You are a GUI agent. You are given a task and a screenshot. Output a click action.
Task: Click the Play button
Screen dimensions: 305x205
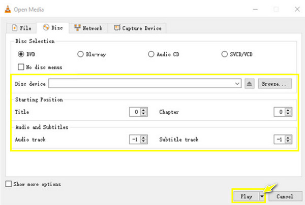[246, 196]
